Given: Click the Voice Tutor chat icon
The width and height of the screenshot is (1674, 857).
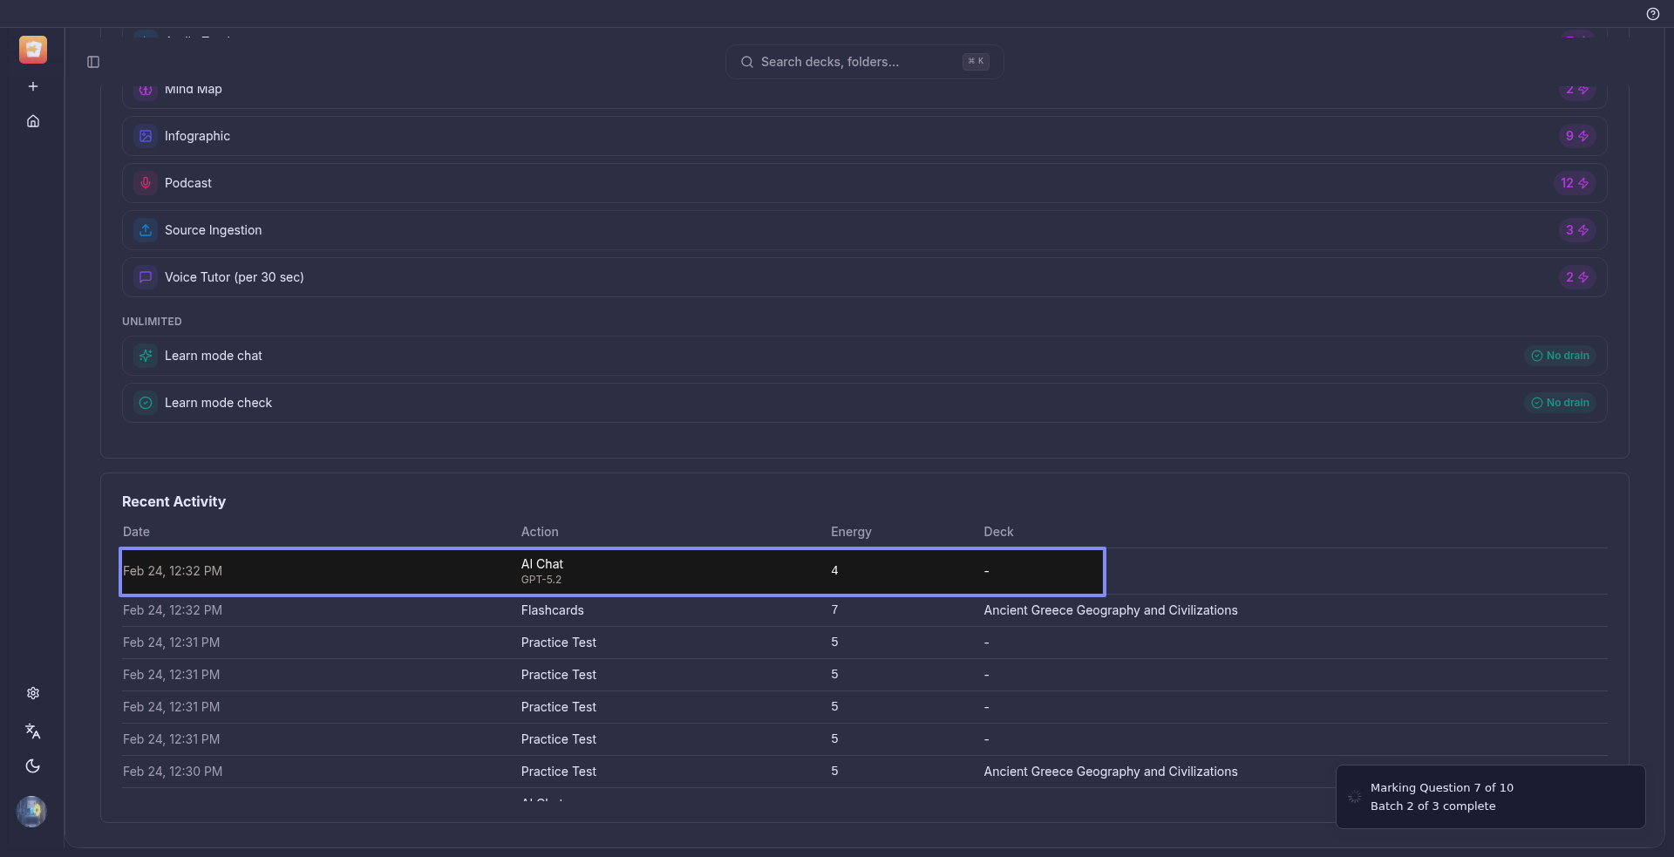Looking at the screenshot, I should (146, 277).
